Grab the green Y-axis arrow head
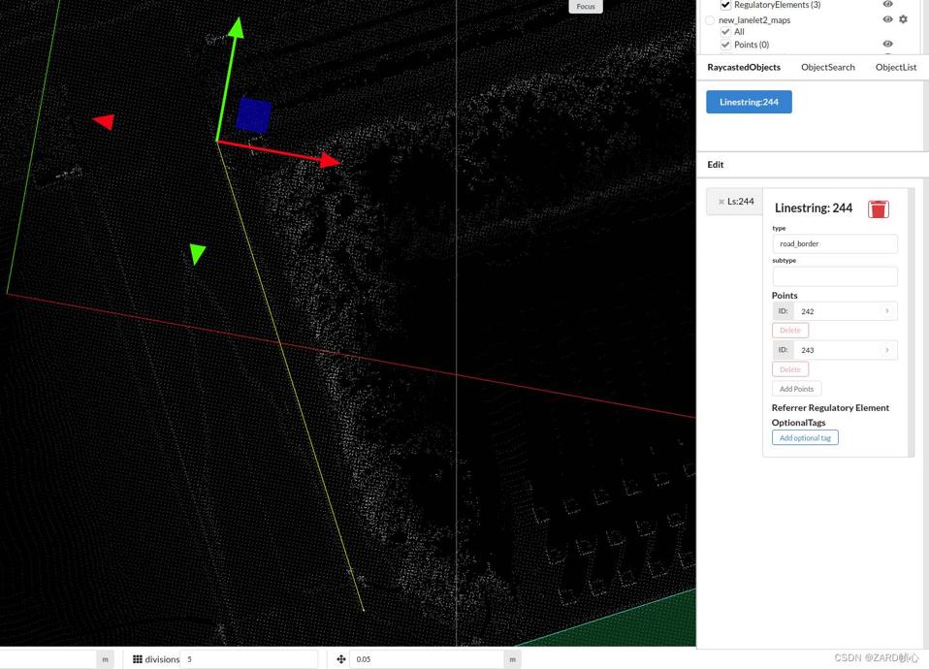The height and width of the screenshot is (669, 929). [236, 27]
